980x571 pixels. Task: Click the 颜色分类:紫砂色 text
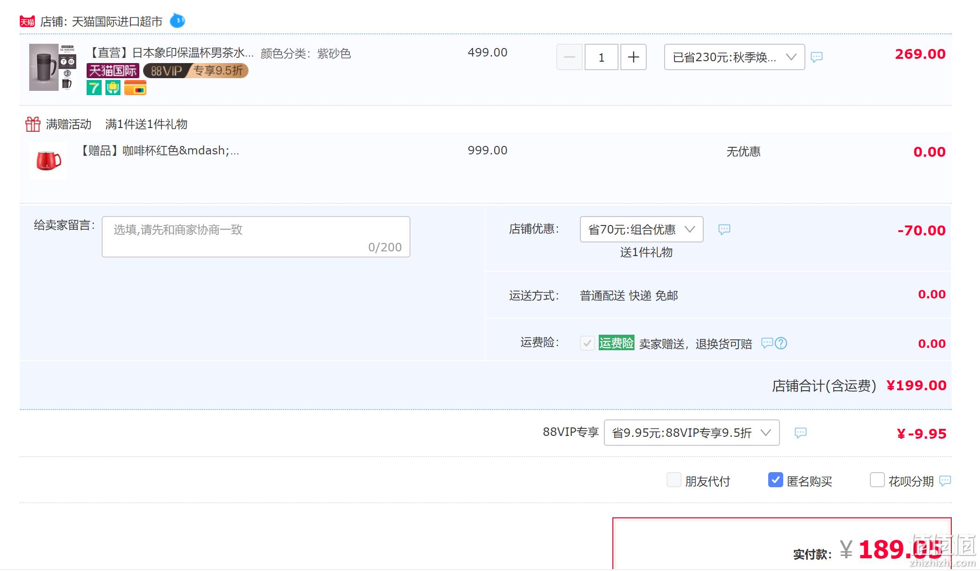pyautogui.click(x=306, y=53)
